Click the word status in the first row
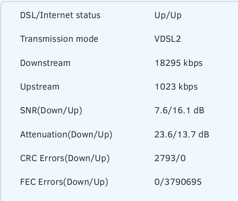The image size is (238, 201). coord(88,15)
